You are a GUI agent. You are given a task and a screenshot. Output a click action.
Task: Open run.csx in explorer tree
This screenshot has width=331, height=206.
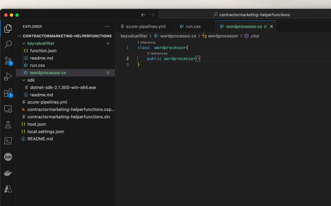(65, 65)
